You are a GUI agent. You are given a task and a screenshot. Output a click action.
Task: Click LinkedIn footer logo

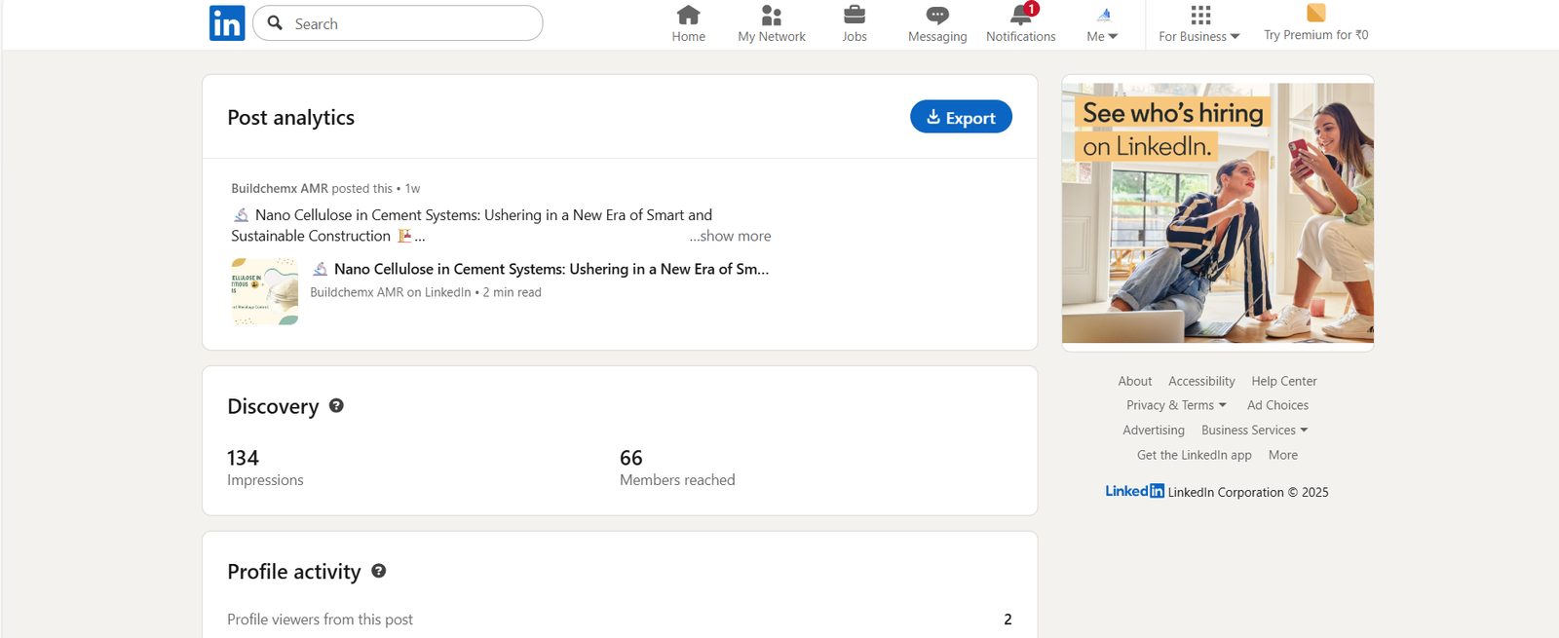point(1134,491)
